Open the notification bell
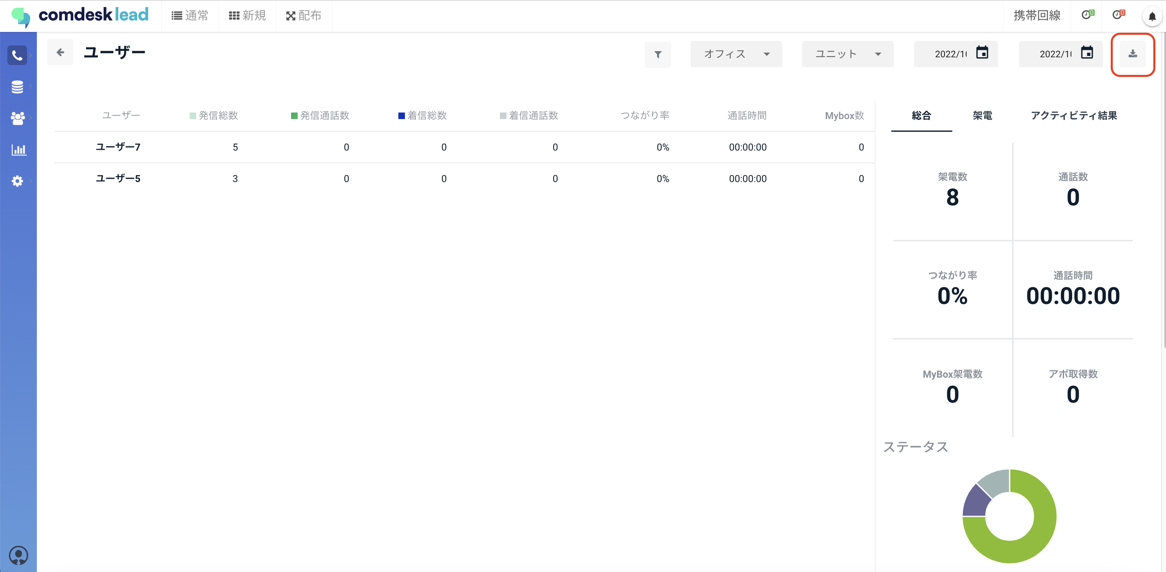The image size is (1166, 572). coord(1152,17)
